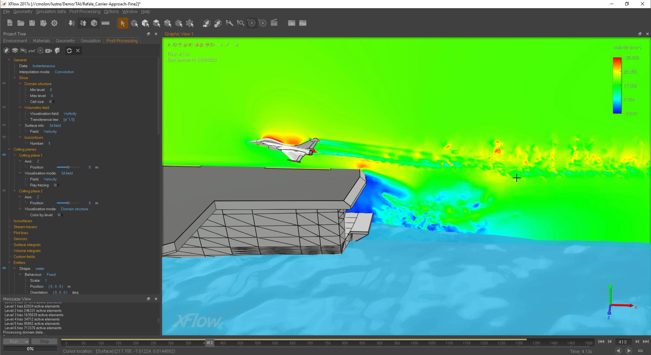Viewport: 651px width, 355px height.
Task: Toggle visibility eye of Volumetric field
Action: pos(4,107)
